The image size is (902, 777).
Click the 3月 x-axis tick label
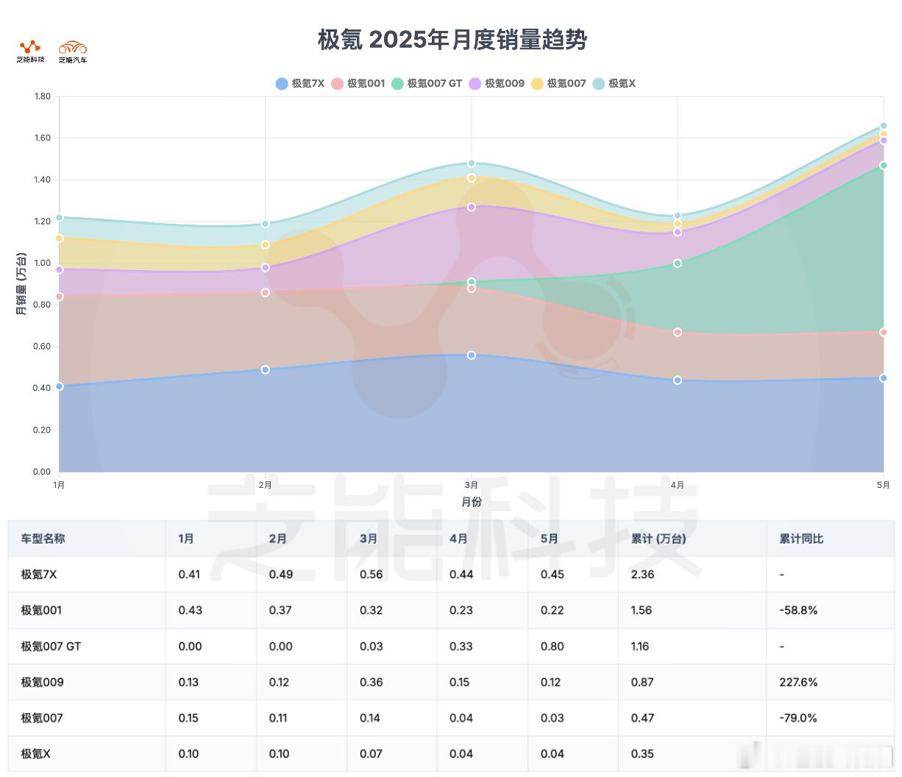click(x=472, y=485)
